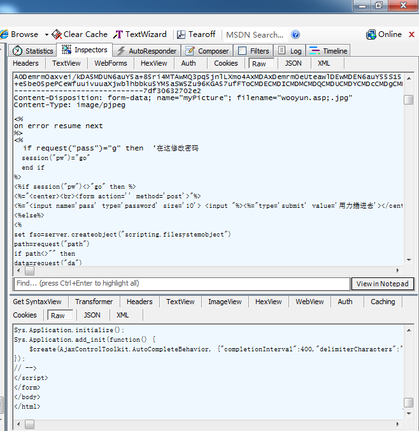Image resolution: width=419 pixels, height=431 pixels.
Task: Close the toolbar with red X
Action: 411,34
